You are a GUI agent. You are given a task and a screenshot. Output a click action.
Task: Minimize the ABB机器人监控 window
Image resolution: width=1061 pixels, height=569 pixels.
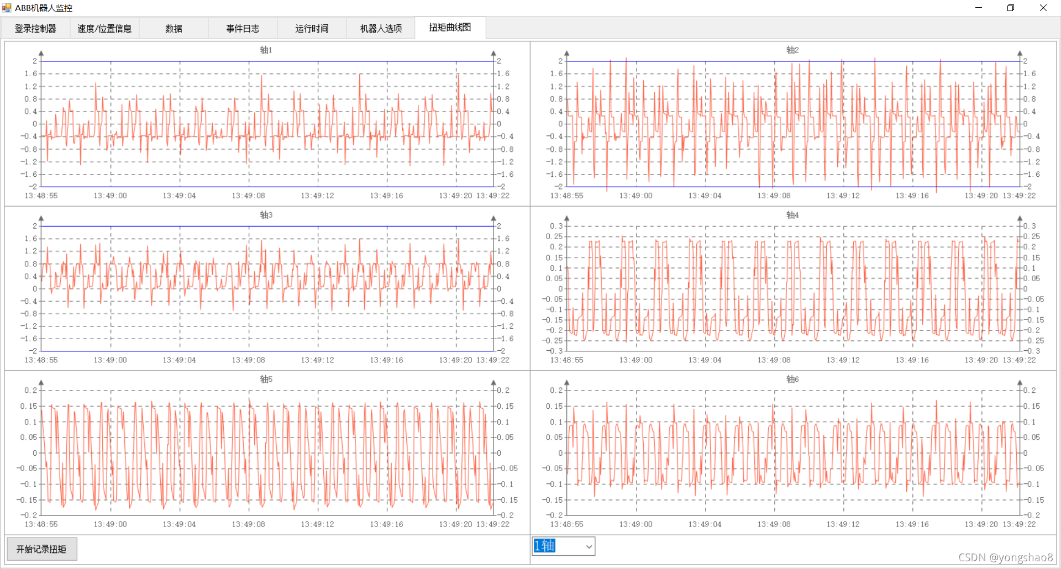pos(979,8)
